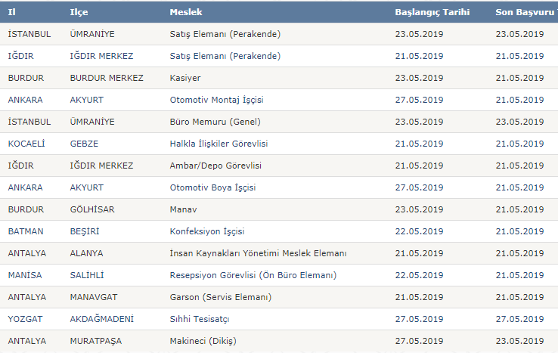Viewport: 558px width, 353px height.
Task: Open İnsan Kaynakları Yönetimi Meslek Elemanı listing
Action: point(258,253)
